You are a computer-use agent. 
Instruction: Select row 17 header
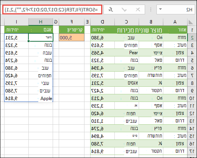coord(192,151)
